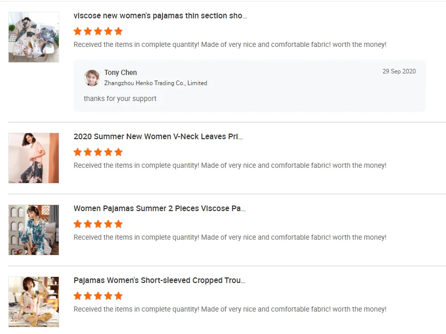Click the 'thanks for your support' reply
446x334 pixels.
click(120, 98)
